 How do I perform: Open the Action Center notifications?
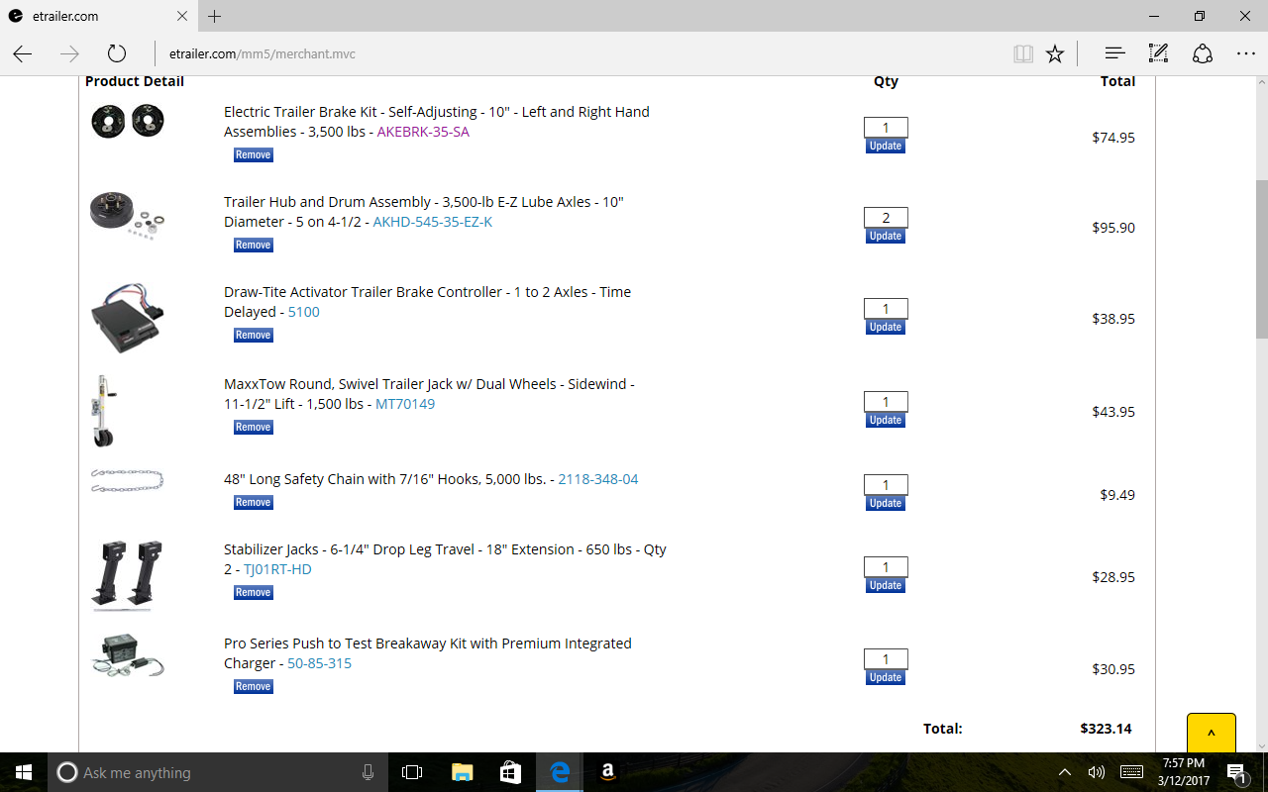pyautogui.click(x=1236, y=772)
